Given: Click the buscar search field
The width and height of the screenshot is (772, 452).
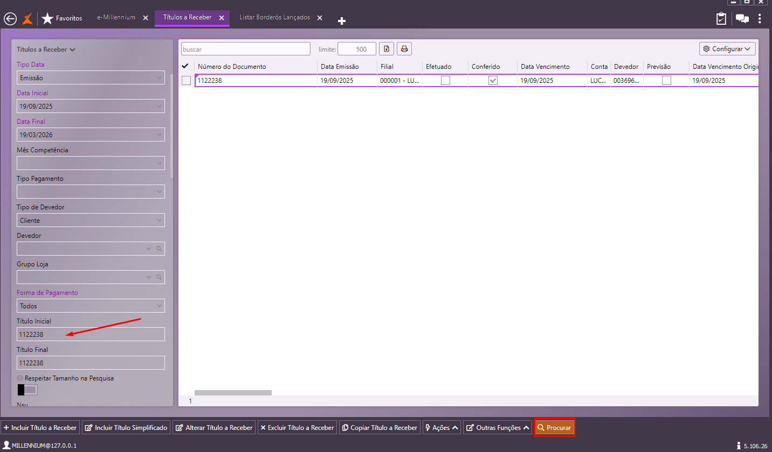Looking at the screenshot, I should click(246, 49).
